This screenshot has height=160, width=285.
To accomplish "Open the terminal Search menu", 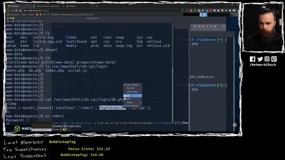I will (25, 21).
